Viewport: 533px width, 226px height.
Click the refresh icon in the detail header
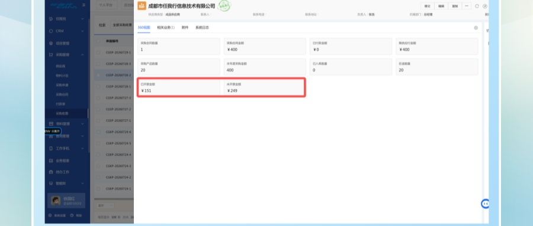click(x=477, y=6)
